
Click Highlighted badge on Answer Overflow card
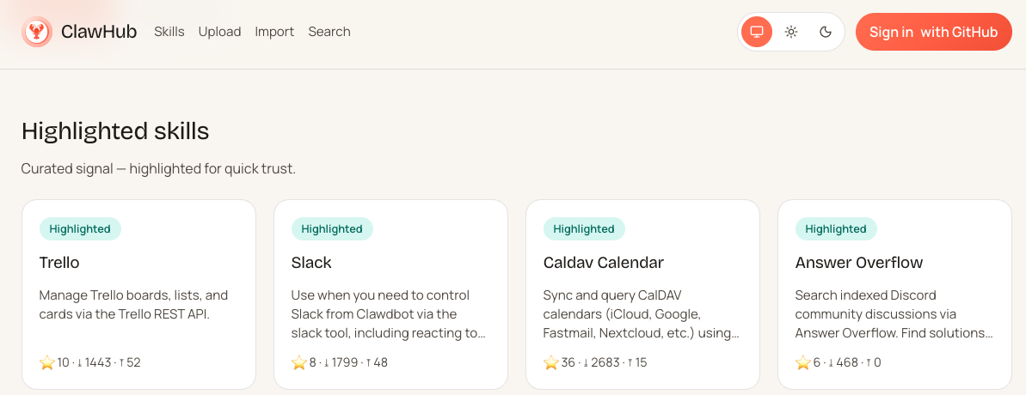[x=836, y=229]
